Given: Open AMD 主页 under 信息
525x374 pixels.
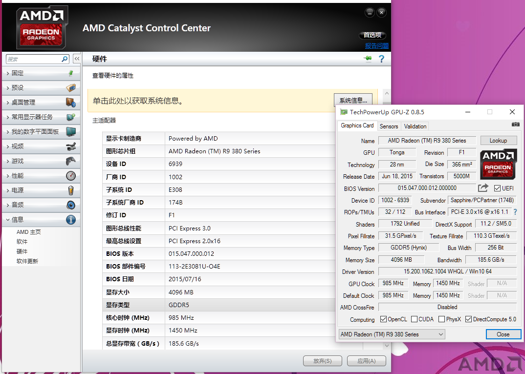Looking at the screenshot, I should pos(28,232).
